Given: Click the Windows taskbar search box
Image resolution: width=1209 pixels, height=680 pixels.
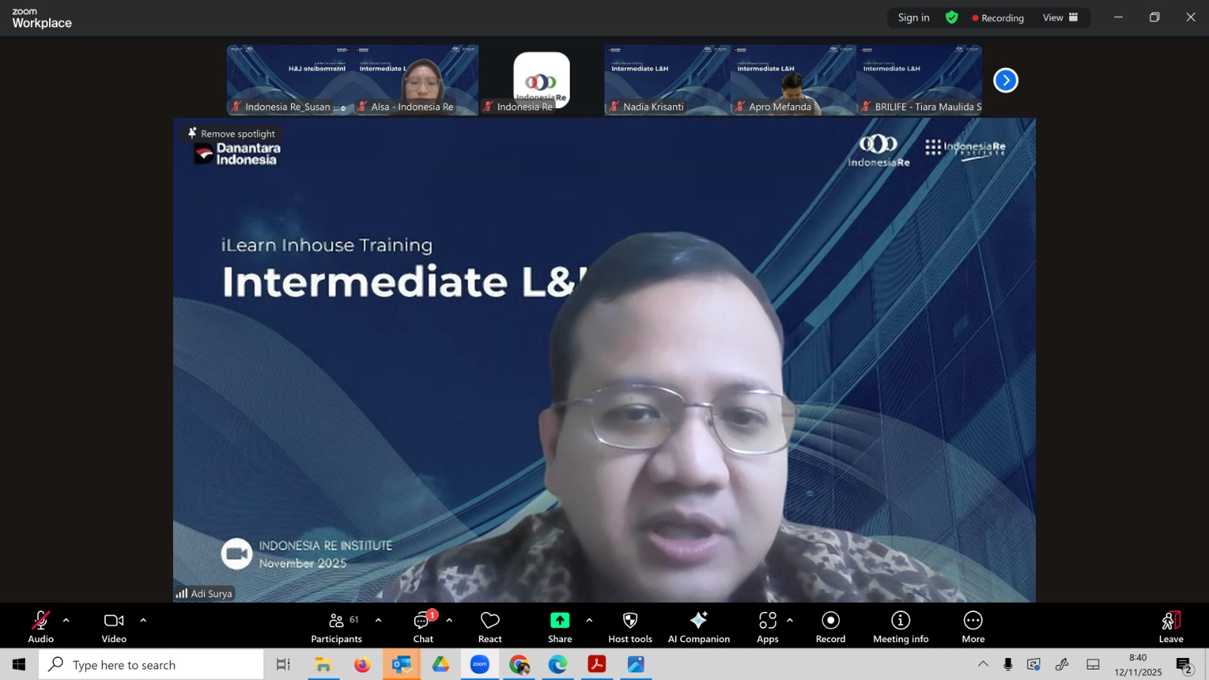Looking at the screenshot, I should point(151,665).
